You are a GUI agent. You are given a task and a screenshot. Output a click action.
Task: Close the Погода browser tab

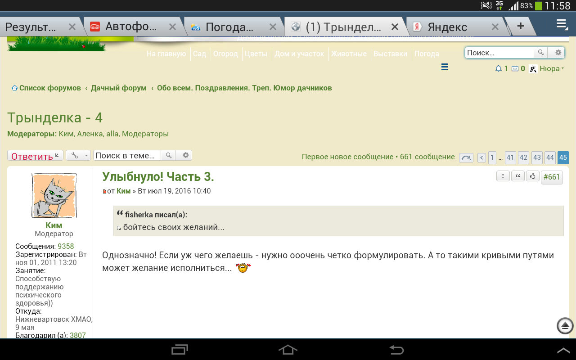tap(273, 27)
